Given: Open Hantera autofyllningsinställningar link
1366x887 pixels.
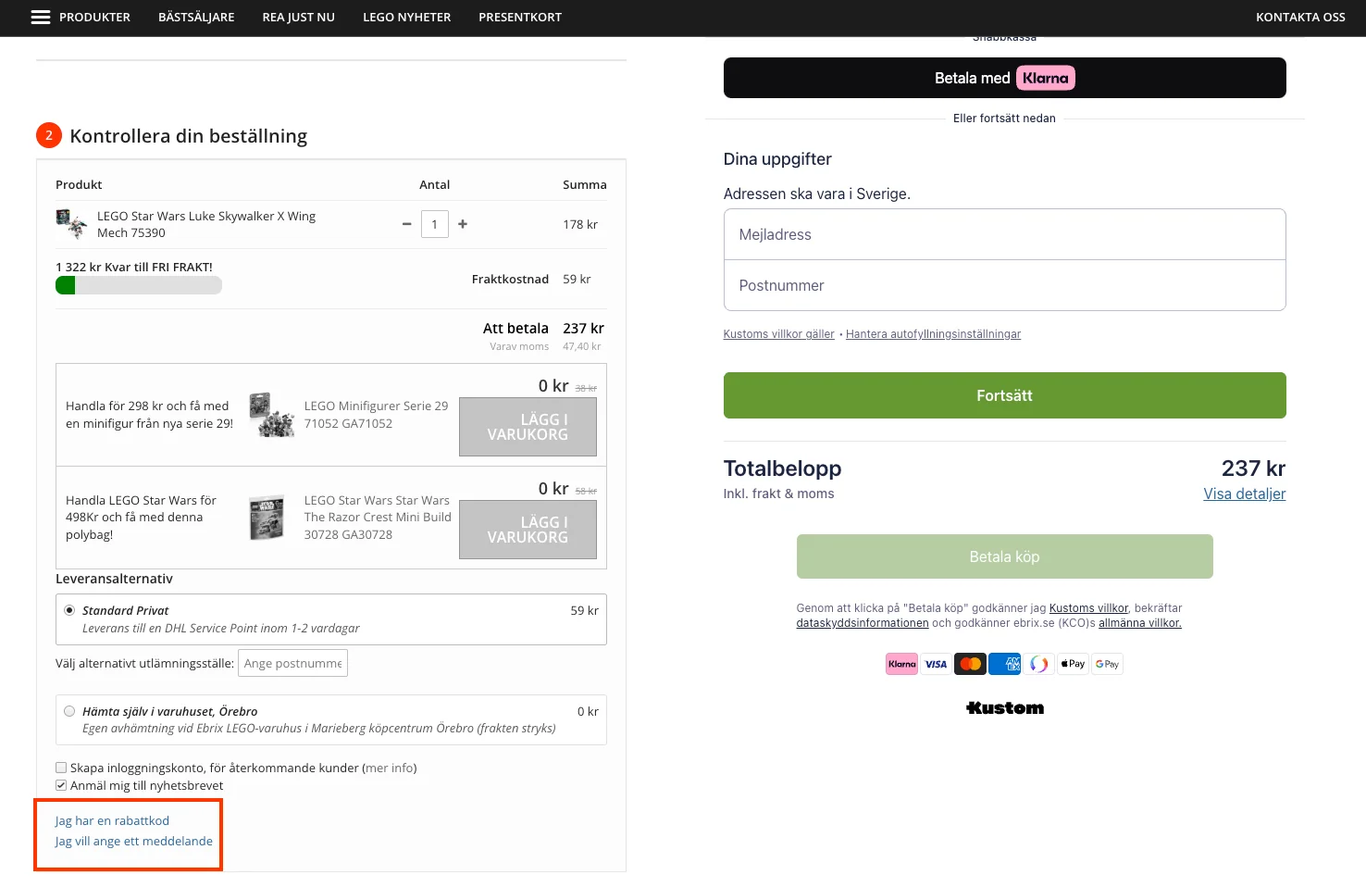Looking at the screenshot, I should tap(933, 334).
